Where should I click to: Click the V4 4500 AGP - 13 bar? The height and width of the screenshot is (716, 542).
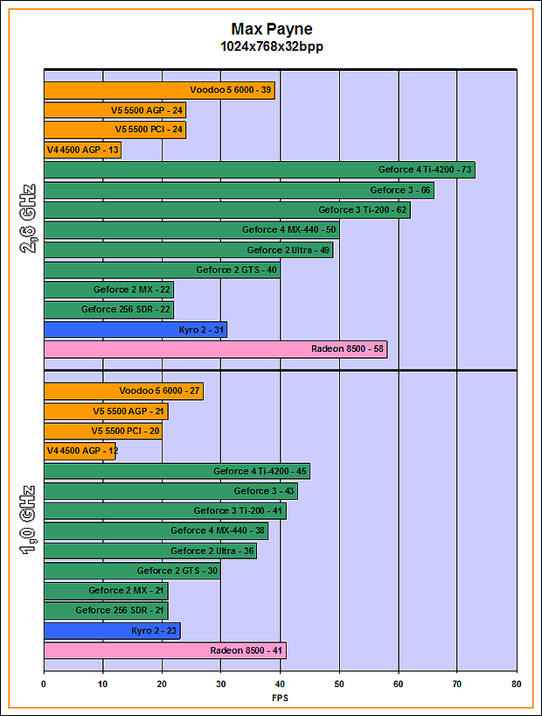82,150
